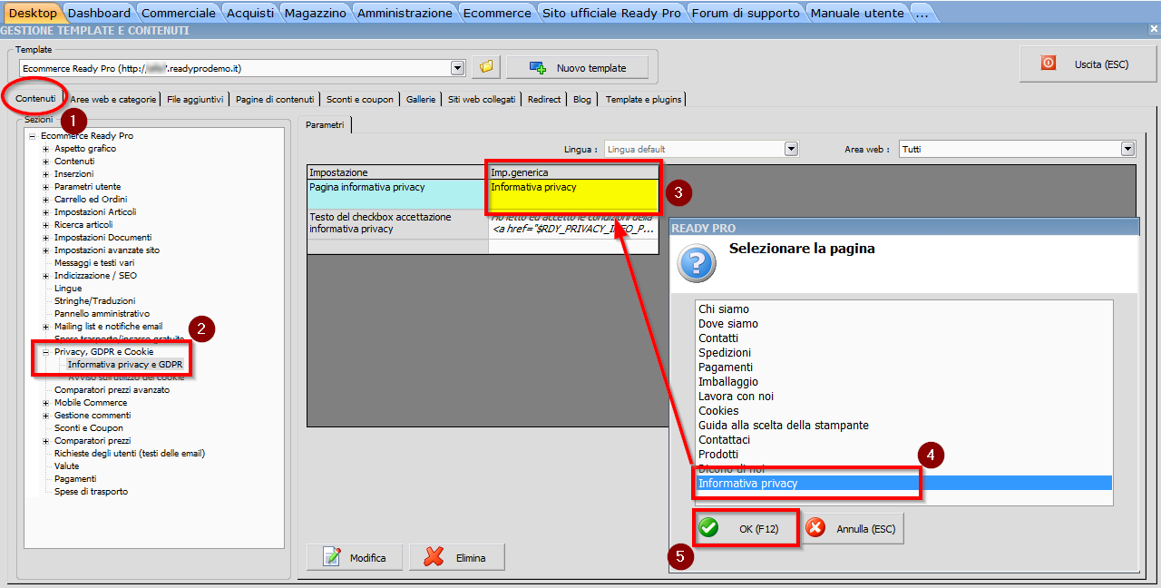Go to the Ecommerce top tab

pyautogui.click(x=497, y=13)
